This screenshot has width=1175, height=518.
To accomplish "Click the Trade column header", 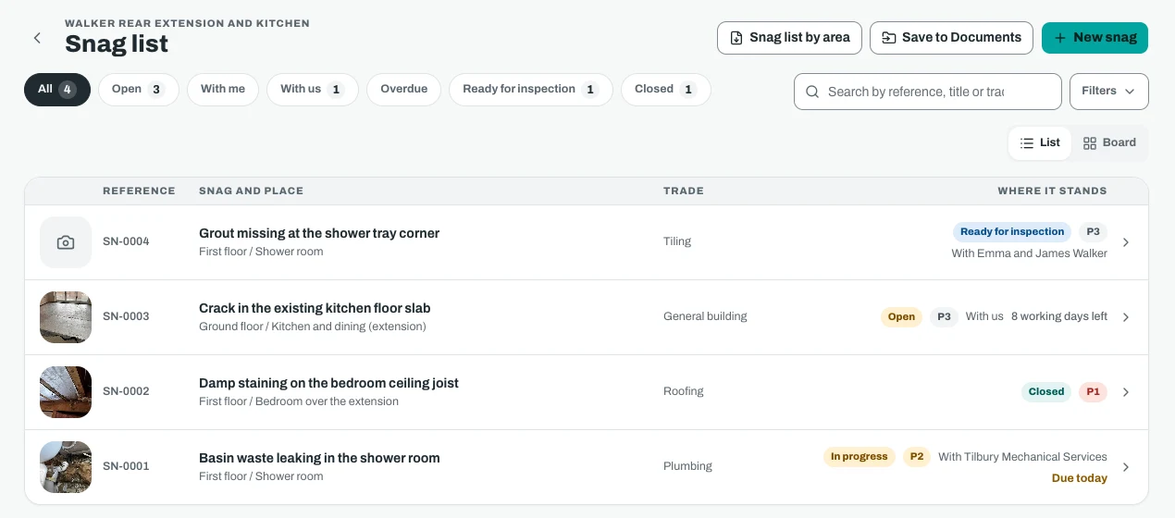I will point(684,191).
